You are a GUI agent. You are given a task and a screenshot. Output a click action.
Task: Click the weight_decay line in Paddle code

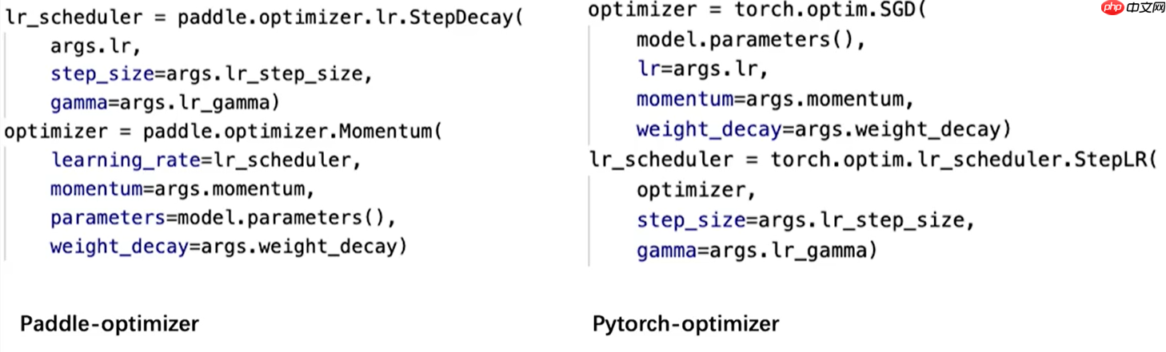229,246
